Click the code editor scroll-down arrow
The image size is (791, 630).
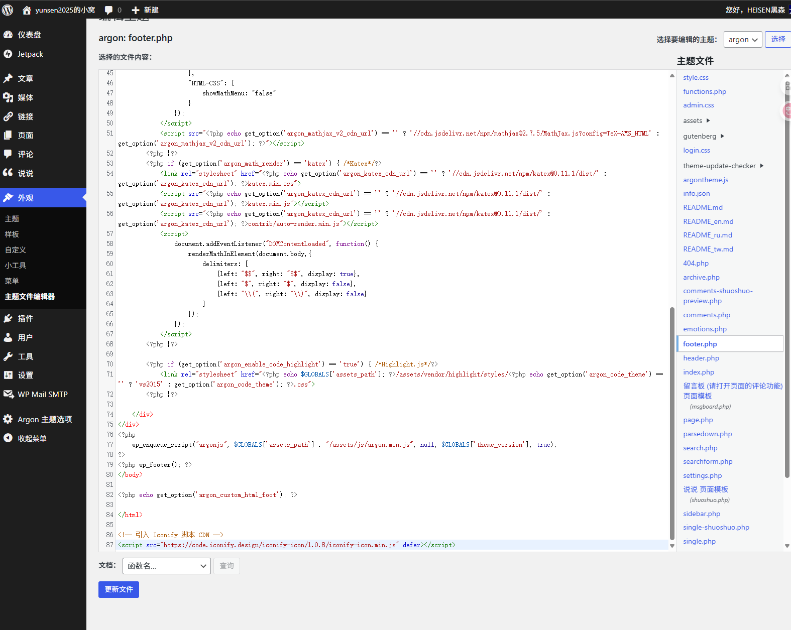pos(672,546)
